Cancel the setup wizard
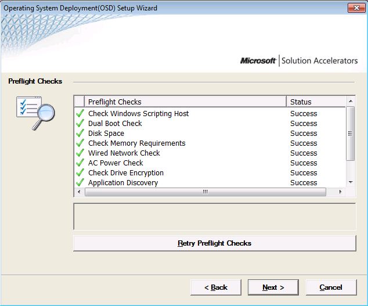The width and height of the screenshot is (368, 306). pyautogui.click(x=331, y=287)
